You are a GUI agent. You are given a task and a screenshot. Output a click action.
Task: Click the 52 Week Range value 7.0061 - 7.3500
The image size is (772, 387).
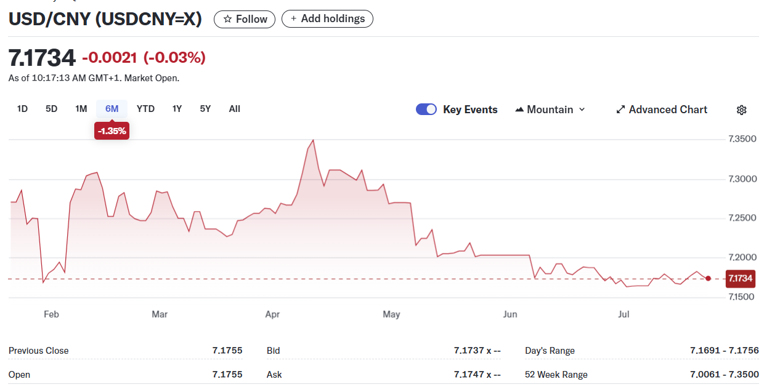tap(725, 375)
